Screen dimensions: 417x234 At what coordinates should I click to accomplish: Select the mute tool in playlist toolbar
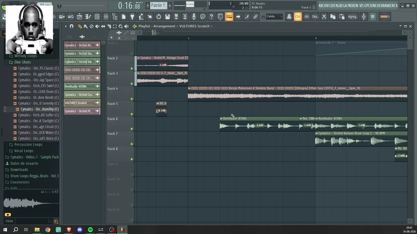(x=97, y=26)
